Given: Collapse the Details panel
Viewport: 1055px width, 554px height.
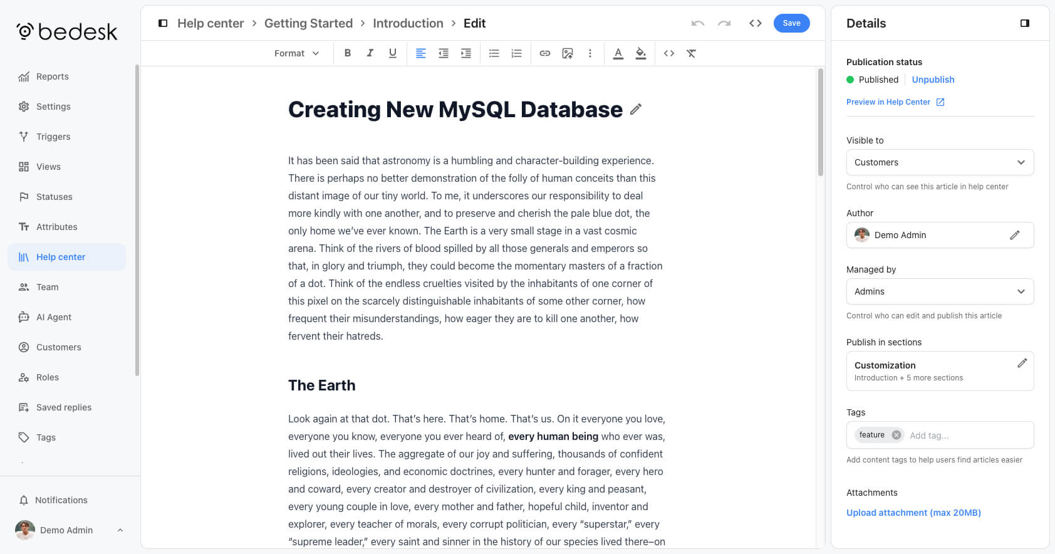Looking at the screenshot, I should (x=1025, y=23).
